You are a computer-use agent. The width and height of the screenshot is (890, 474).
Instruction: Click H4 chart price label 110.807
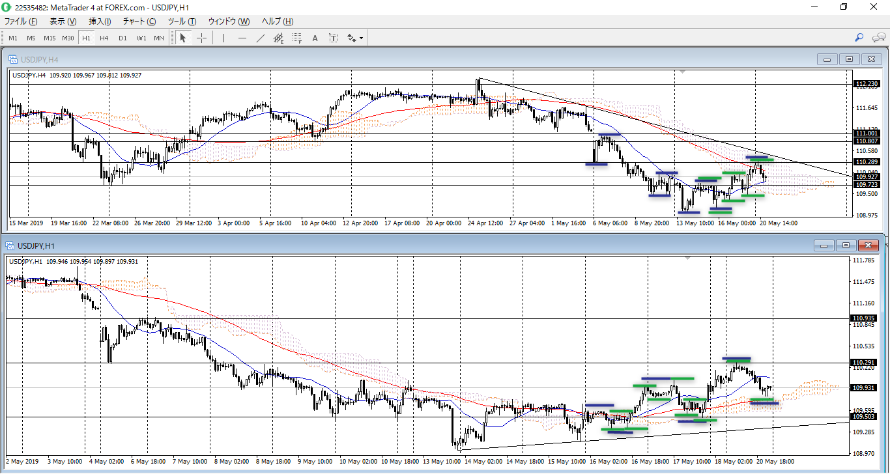click(867, 141)
